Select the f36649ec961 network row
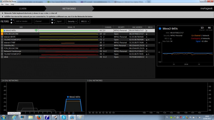This screenshot has width=214, height=120. [78, 45]
